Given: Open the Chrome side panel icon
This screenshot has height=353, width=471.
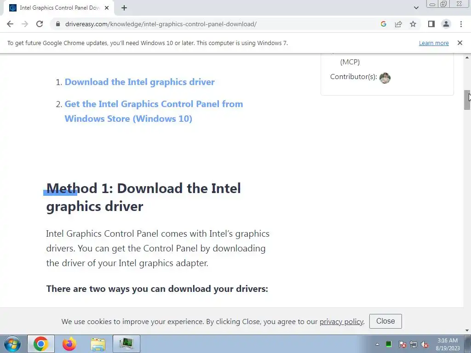Looking at the screenshot, I should click(431, 24).
